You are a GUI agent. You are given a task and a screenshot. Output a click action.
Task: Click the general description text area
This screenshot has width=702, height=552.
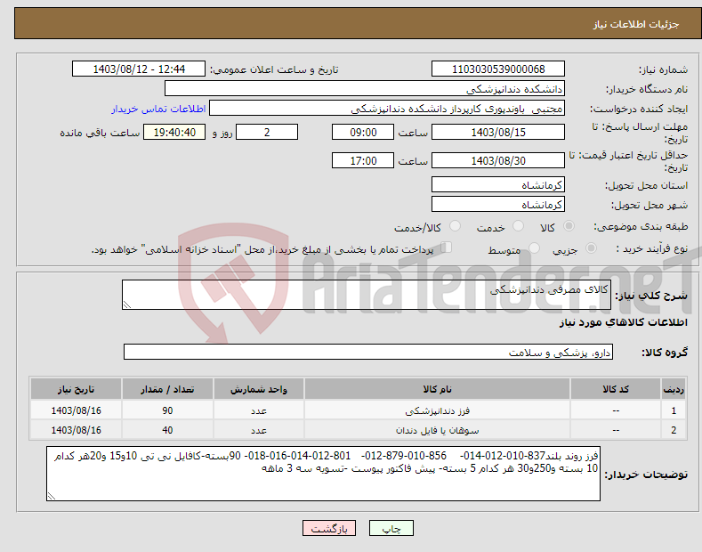pyautogui.click(x=367, y=295)
